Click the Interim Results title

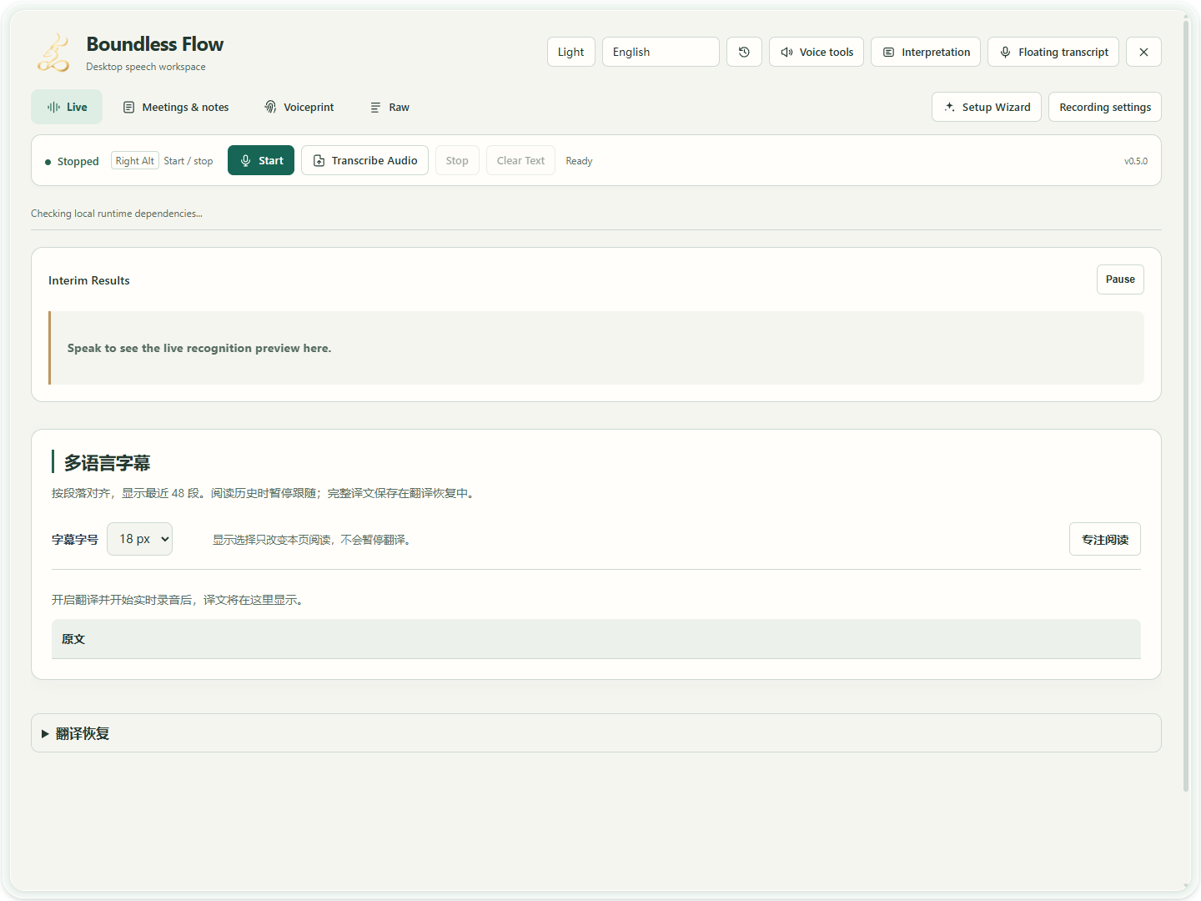click(89, 280)
